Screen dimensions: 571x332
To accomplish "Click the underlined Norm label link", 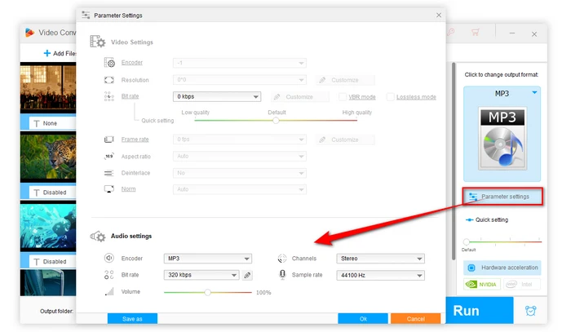I will tap(128, 189).
